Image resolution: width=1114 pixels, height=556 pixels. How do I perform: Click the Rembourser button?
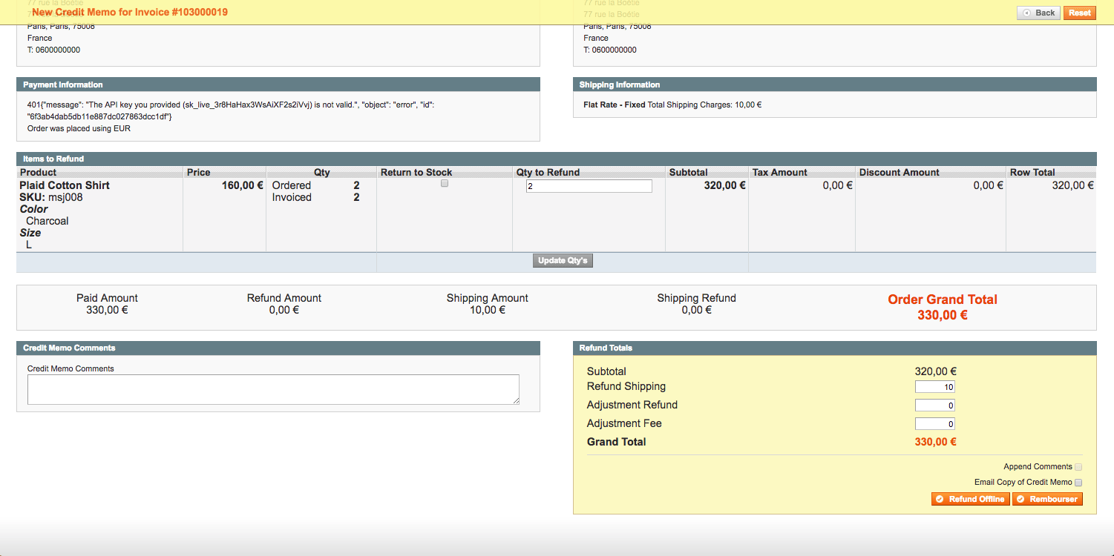point(1047,498)
